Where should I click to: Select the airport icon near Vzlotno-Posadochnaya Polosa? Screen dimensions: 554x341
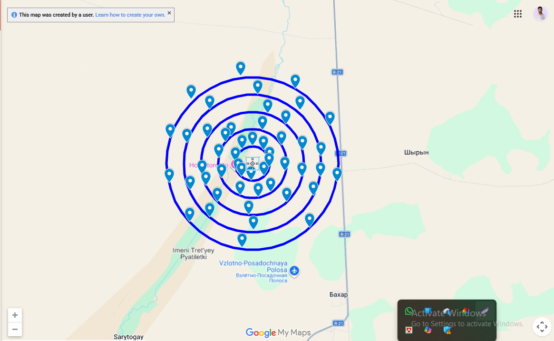click(294, 271)
